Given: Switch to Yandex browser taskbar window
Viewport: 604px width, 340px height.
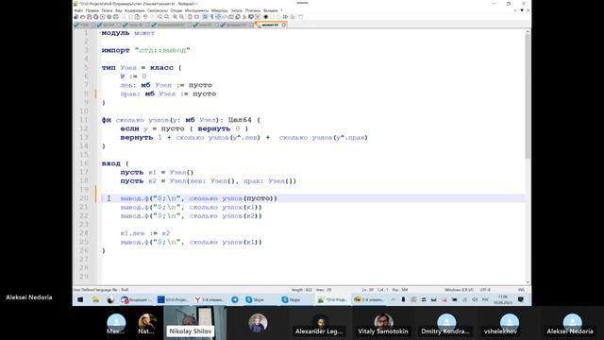Looking at the screenshot, I should coord(210,299).
